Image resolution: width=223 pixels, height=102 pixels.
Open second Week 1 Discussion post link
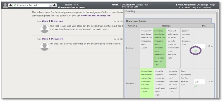coord(52,39)
